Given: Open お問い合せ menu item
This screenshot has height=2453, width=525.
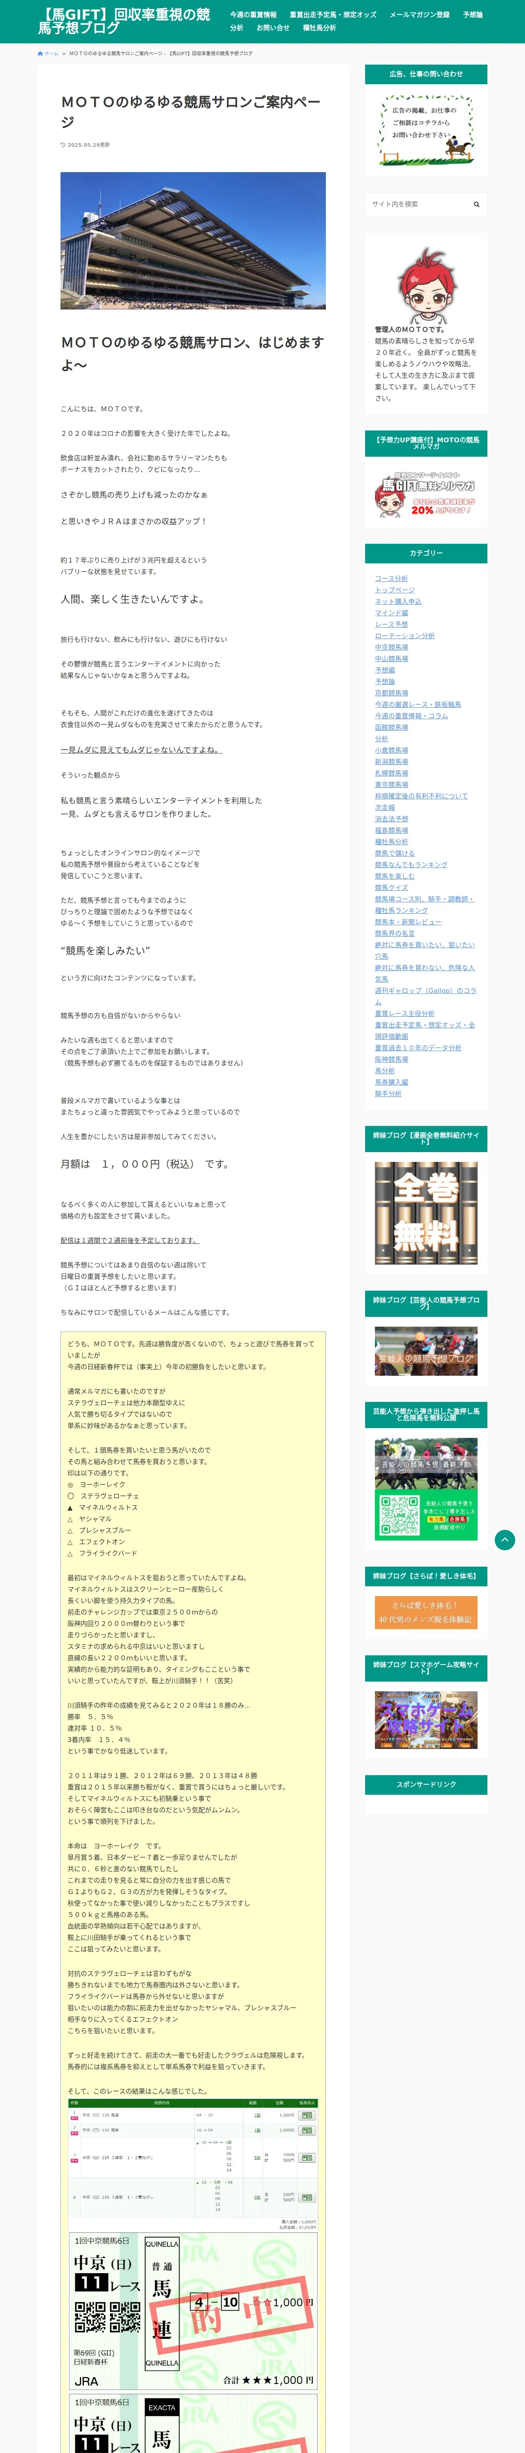Looking at the screenshot, I should click(272, 28).
